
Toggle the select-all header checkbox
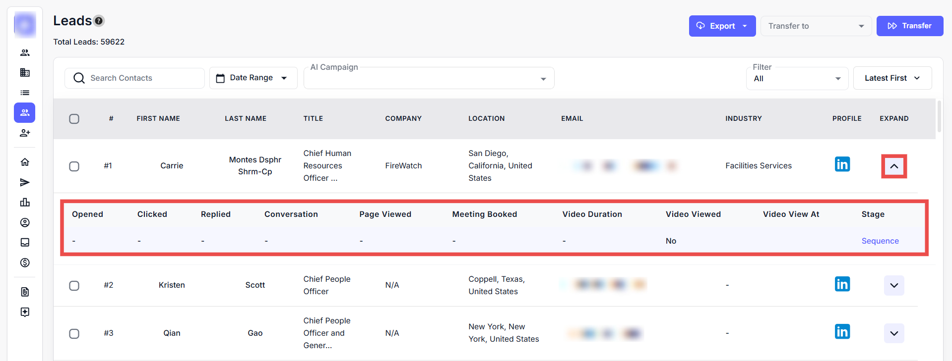click(74, 119)
